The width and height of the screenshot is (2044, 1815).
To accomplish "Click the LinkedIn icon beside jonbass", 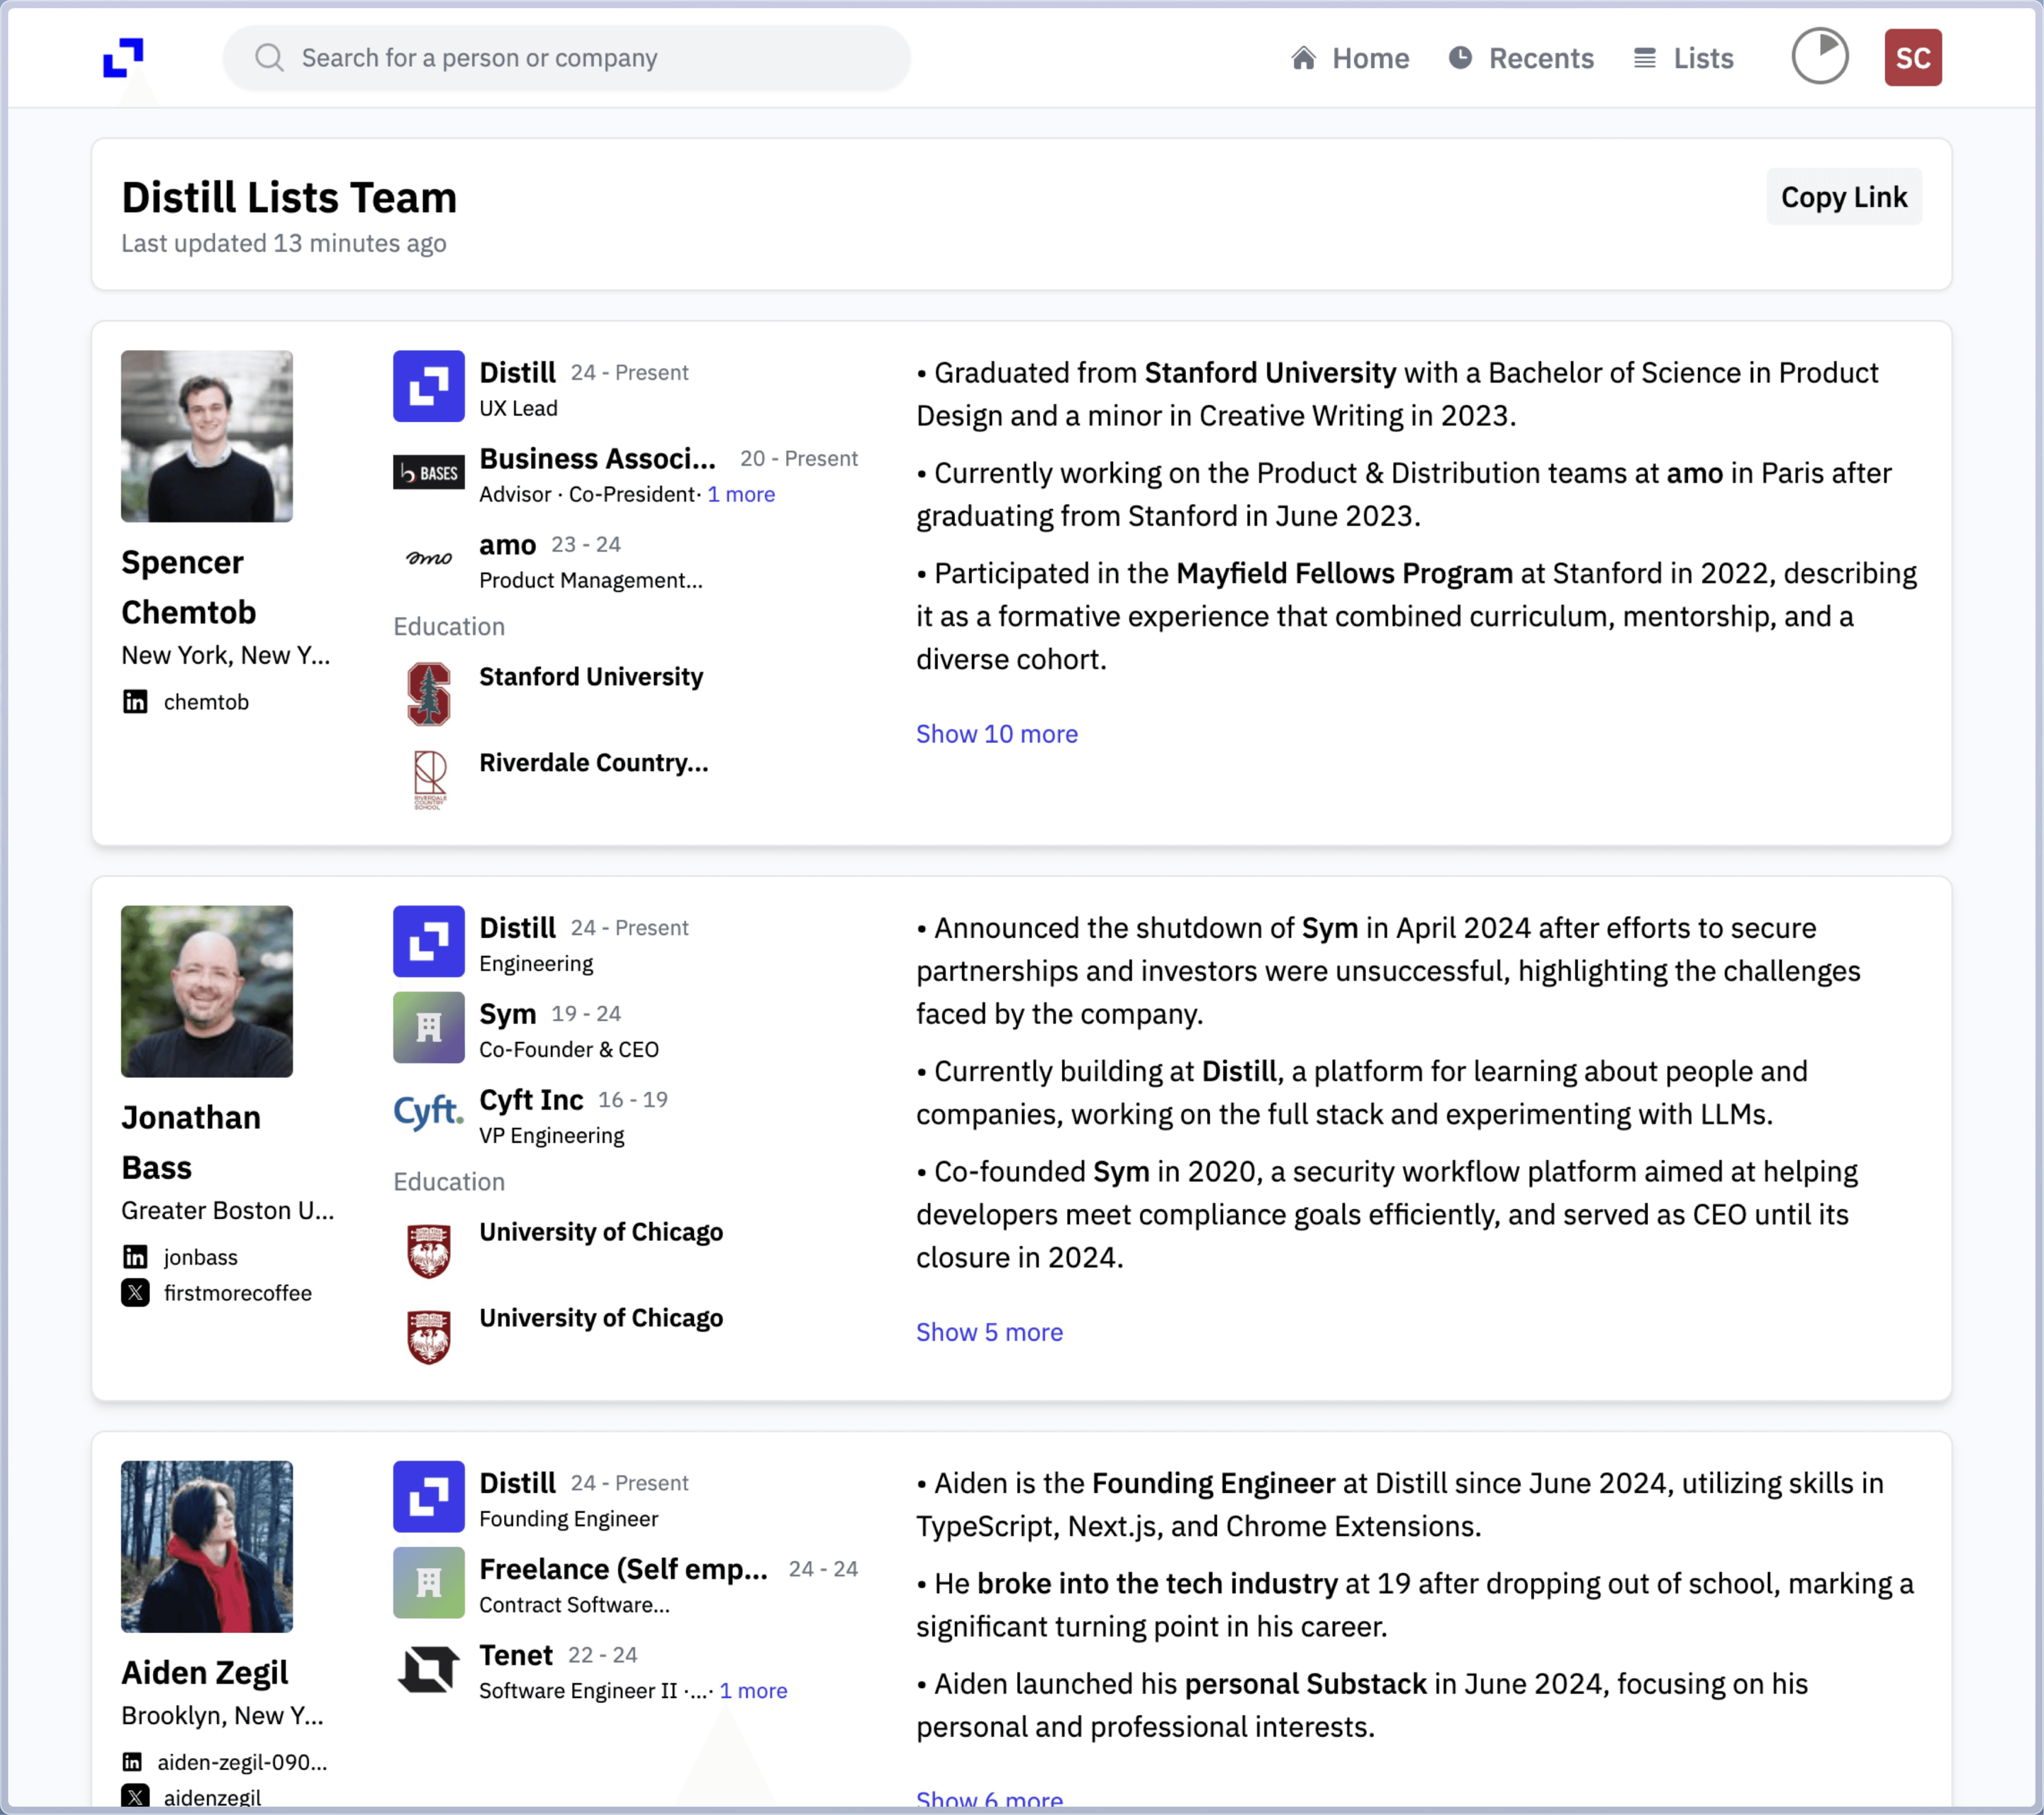I will pyautogui.click(x=135, y=1257).
